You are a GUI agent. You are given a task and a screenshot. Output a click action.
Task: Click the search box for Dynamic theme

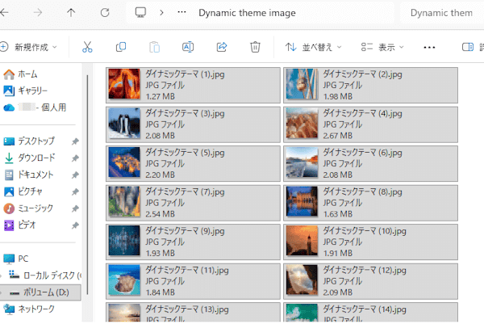pyautogui.click(x=442, y=13)
